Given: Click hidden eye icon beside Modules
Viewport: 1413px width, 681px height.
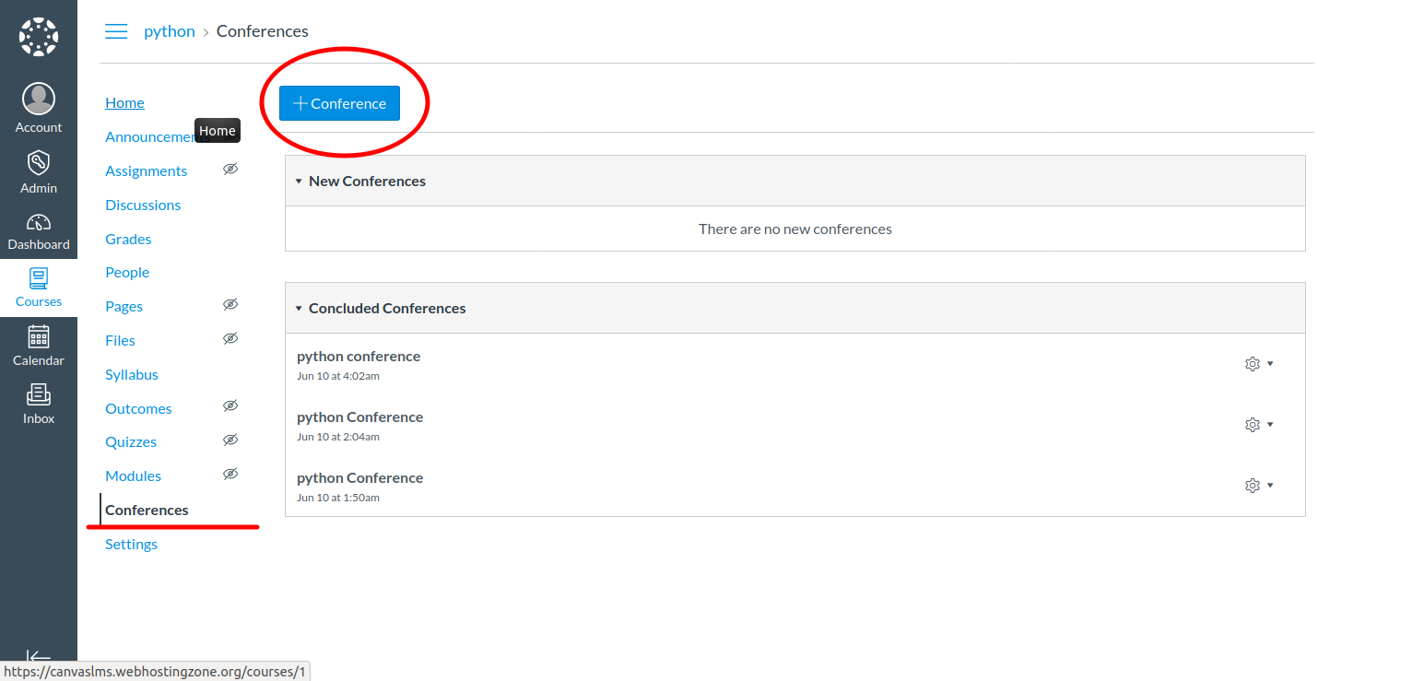Looking at the screenshot, I should 230,475.
